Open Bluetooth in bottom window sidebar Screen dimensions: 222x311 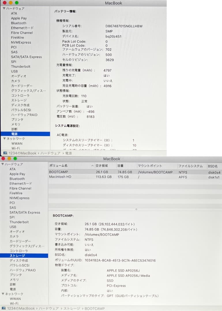click(17, 179)
